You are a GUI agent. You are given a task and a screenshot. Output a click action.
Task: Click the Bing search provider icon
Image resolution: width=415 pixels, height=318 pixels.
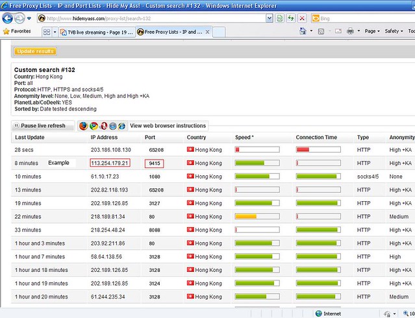[316, 19]
